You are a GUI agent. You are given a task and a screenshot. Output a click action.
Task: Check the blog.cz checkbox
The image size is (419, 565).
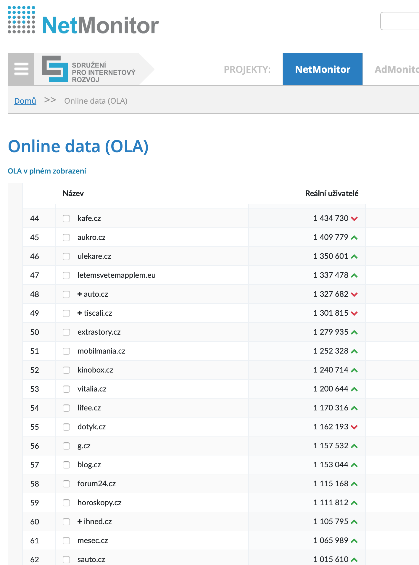(x=66, y=465)
